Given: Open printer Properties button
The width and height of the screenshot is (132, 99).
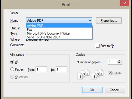Looking at the screenshot, I should point(109,21).
